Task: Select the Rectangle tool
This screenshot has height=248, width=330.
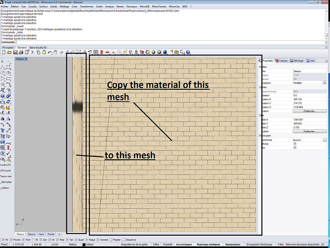Action: coord(8,79)
